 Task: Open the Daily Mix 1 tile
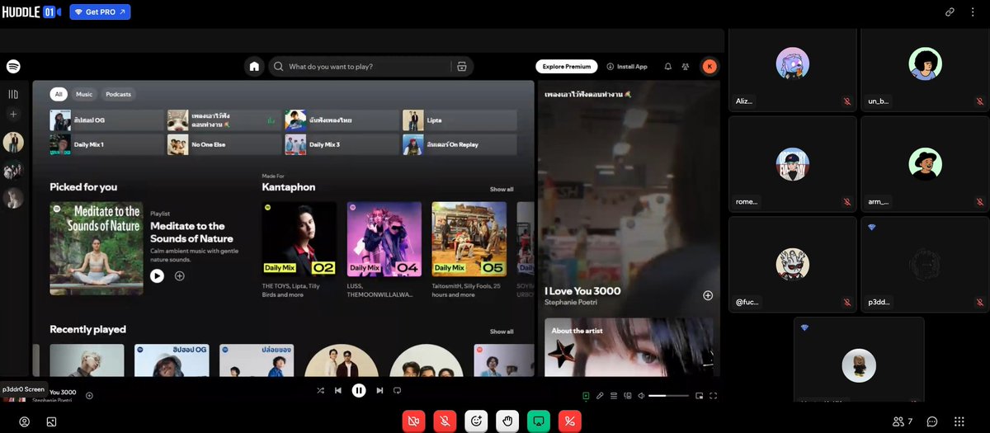(x=106, y=144)
